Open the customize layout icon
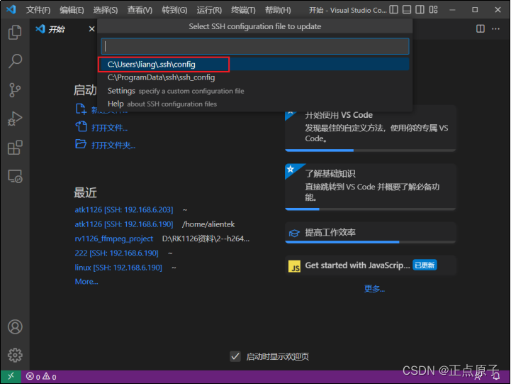Screen dimensions: 511x384 pyautogui.click(x=433, y=10)
